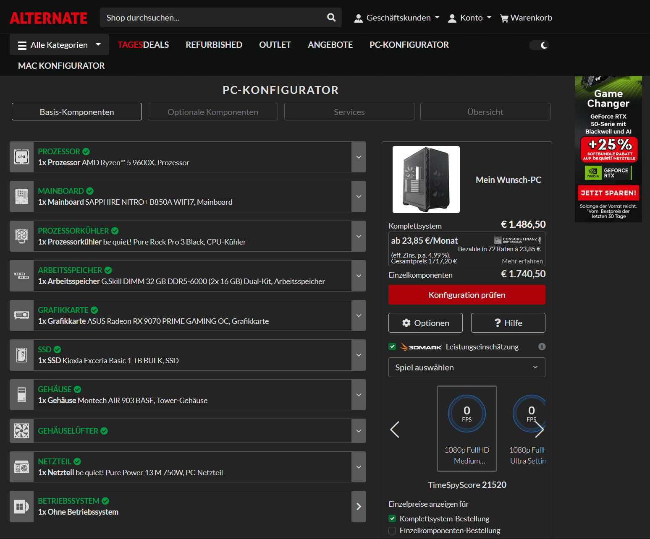
Task: Expand the Prozessor row chevron
Action: click(359, 157)
